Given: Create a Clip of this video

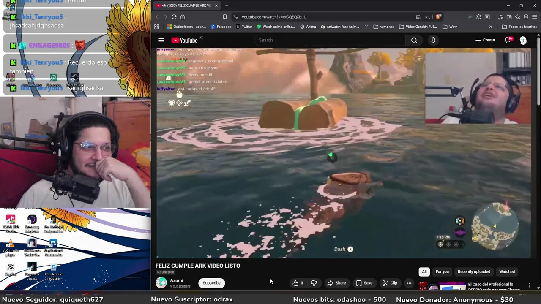Looking at the screenshot, I should pyautogui.click(x=389, y=283).
